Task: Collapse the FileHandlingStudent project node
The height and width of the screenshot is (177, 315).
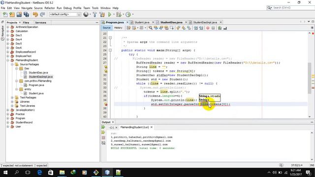Action: (x=8, y=60)
